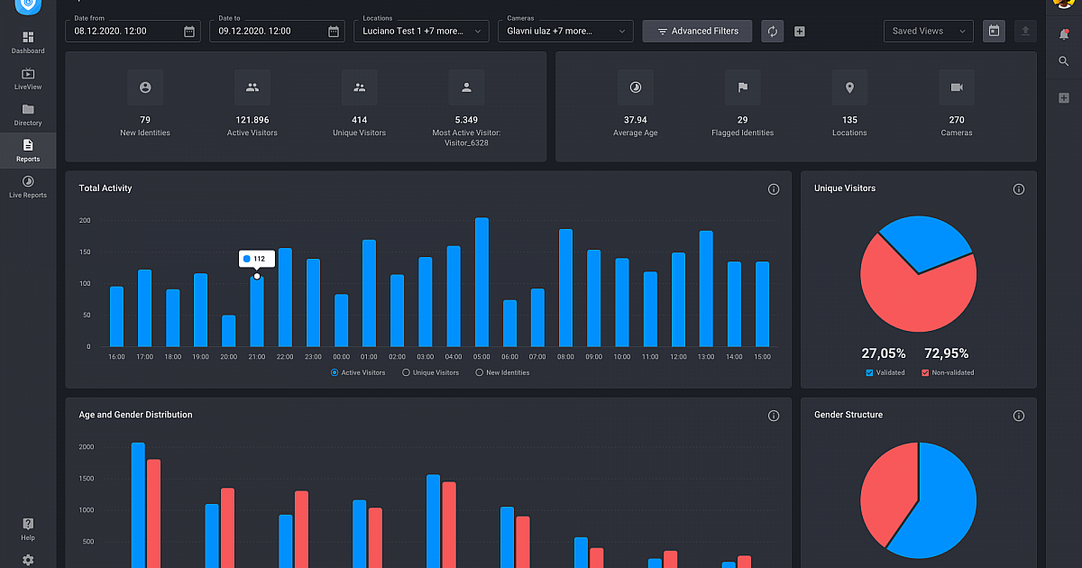Open the calendar scheduling icon near Saved Views
Viewport: 1082px width, 568px height.
click(x=994, y=31)
